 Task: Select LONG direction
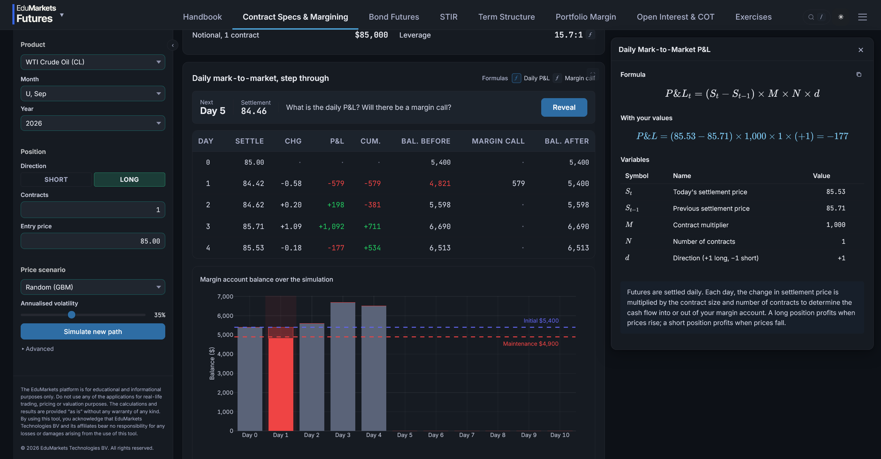129,179
